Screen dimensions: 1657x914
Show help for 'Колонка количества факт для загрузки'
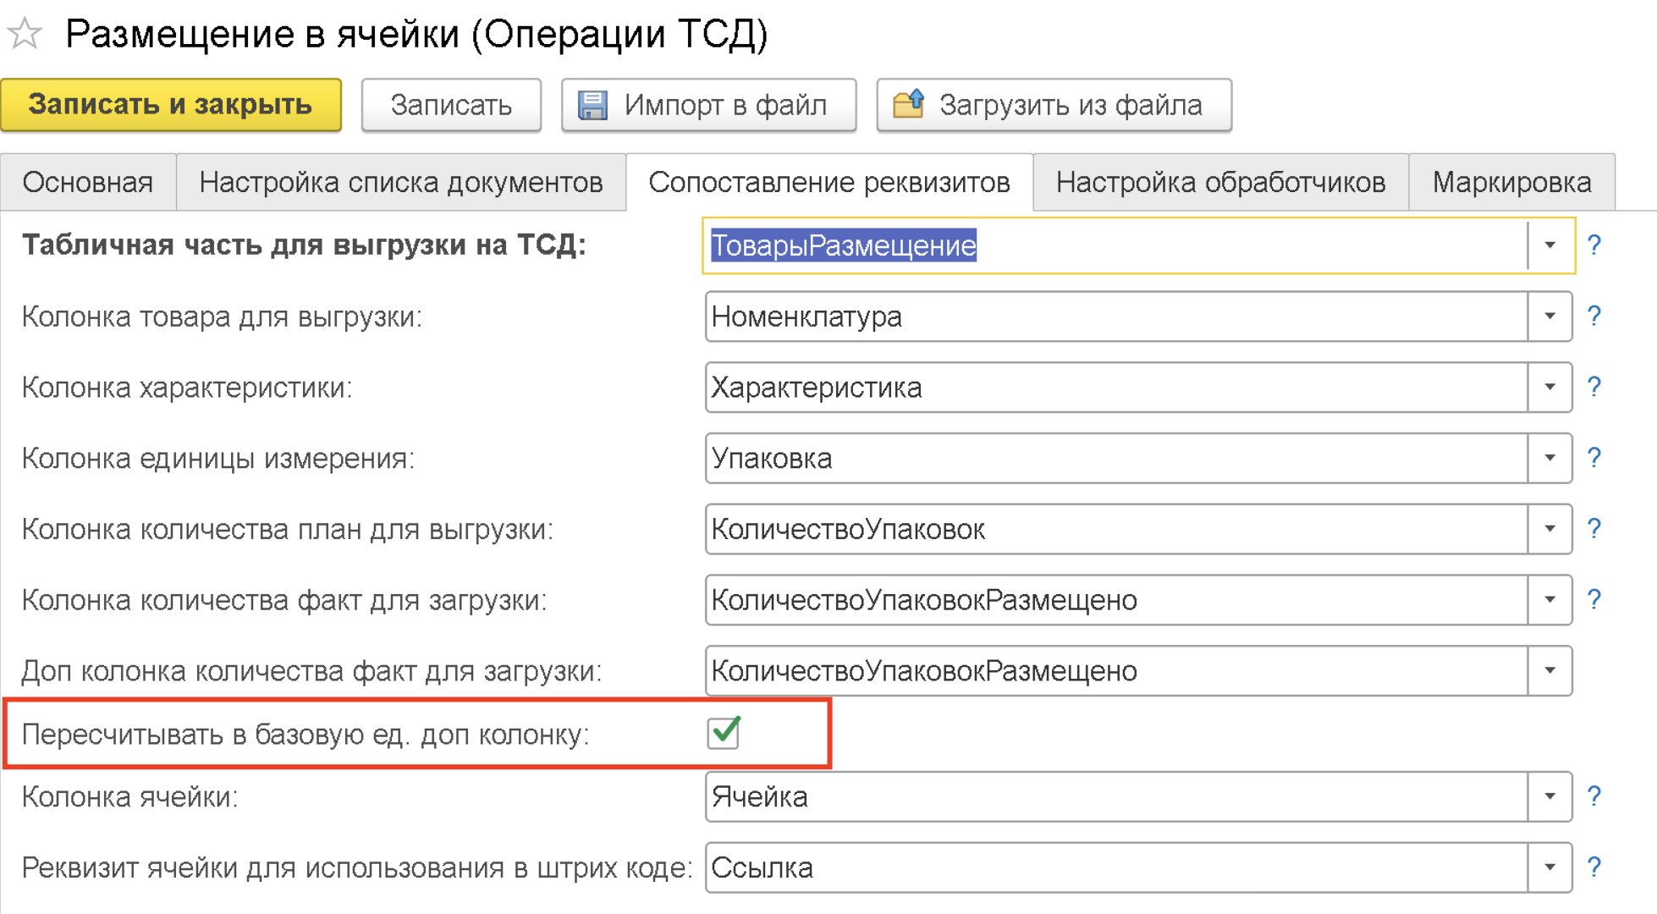1594,600
